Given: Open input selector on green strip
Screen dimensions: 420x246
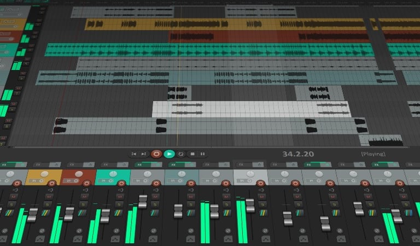Looking at the screenshot, I should tap(106, 181).
